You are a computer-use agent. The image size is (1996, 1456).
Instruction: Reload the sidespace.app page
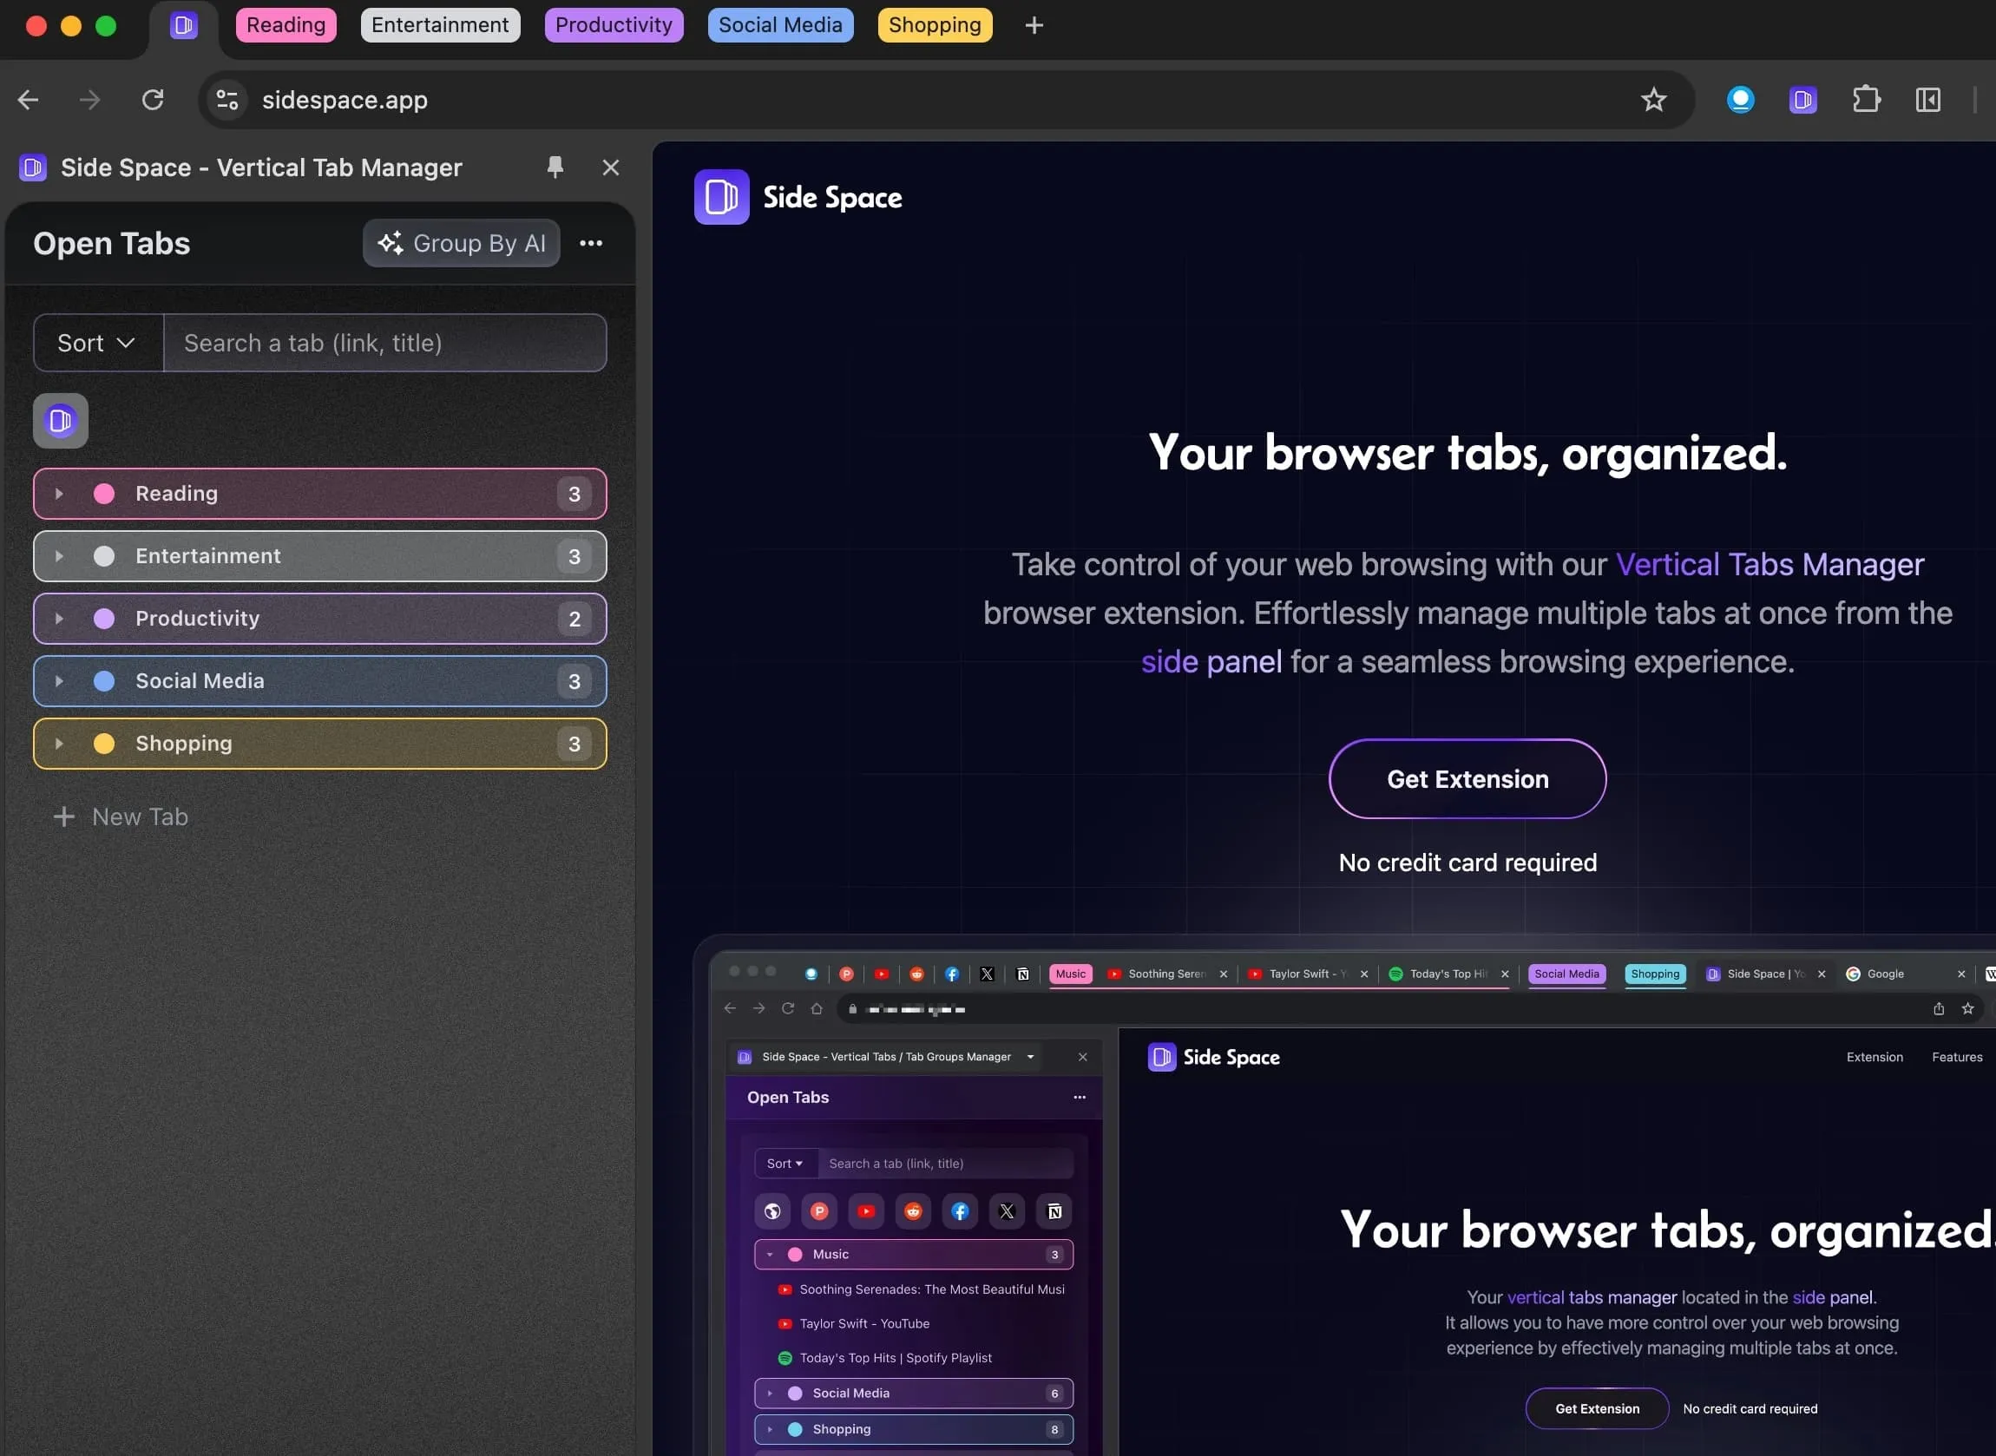coord(154,99)
